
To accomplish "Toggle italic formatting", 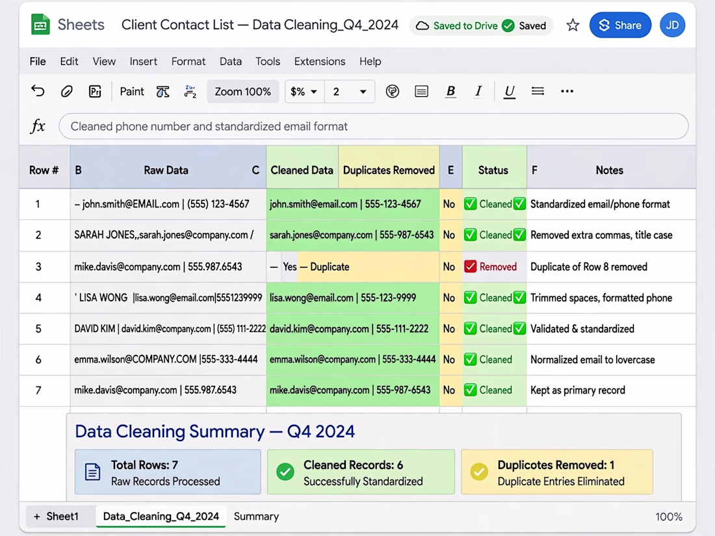I will point(478,92).
